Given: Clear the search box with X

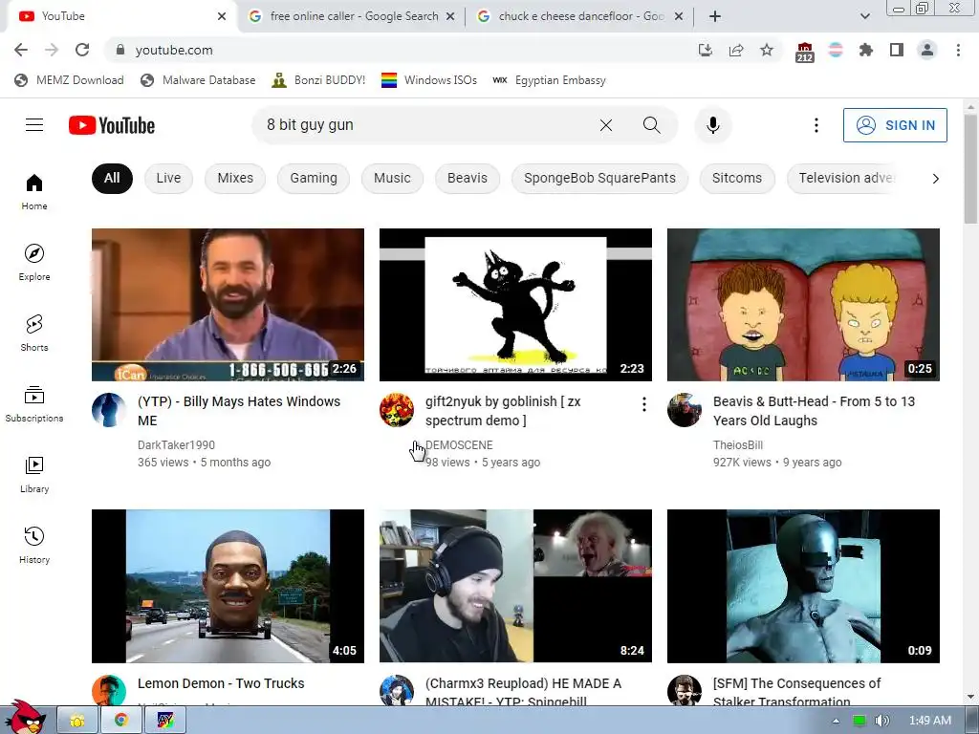Looking at the screenshot, I should click(x=605, y=125).
